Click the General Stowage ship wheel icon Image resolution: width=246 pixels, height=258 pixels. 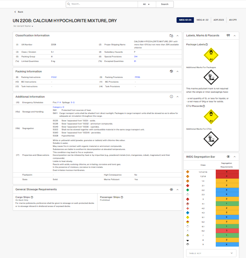coord(172,189)
